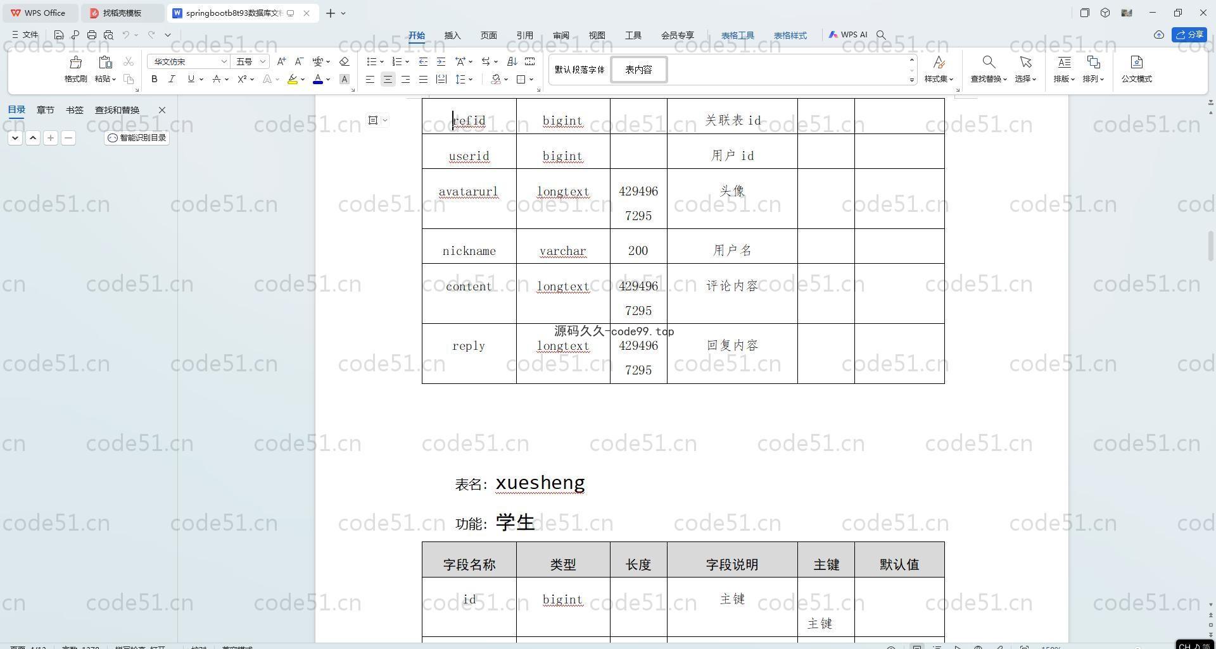Click the cloud sync icon near Share
1216x649 pixels.
click(x=1158, y=35)
